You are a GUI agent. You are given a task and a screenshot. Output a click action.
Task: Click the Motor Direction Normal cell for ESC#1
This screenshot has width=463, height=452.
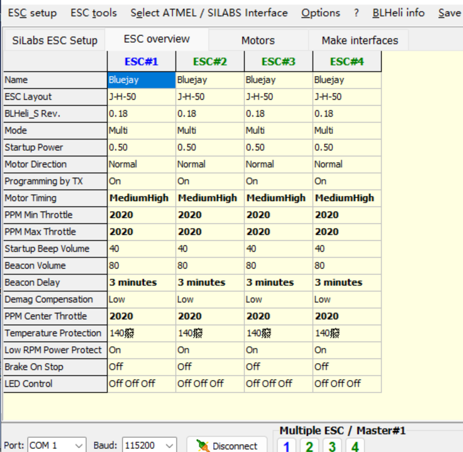142,164
